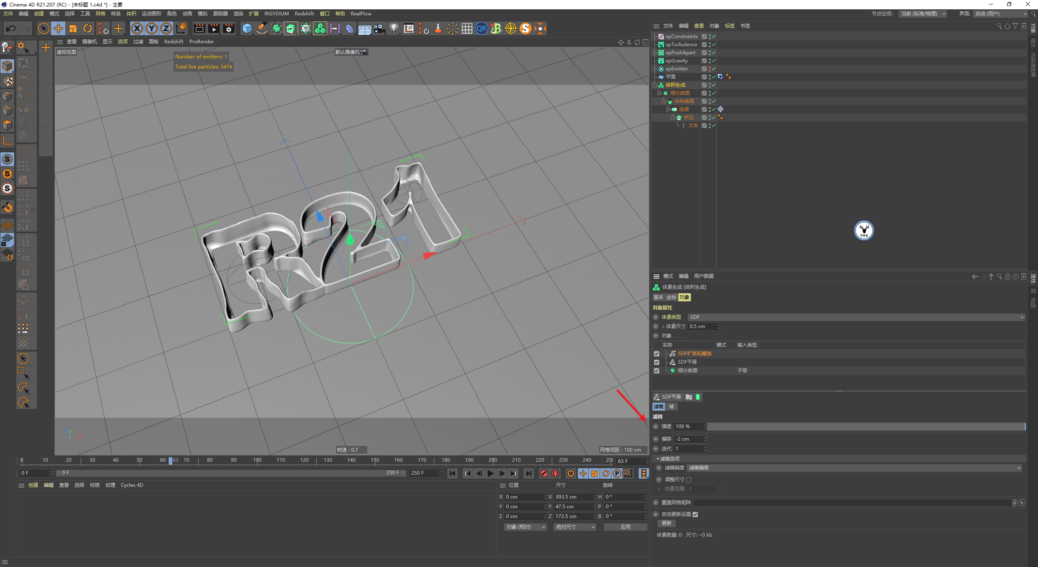
Task: Open the 渲染 menu
Action: 238,13
